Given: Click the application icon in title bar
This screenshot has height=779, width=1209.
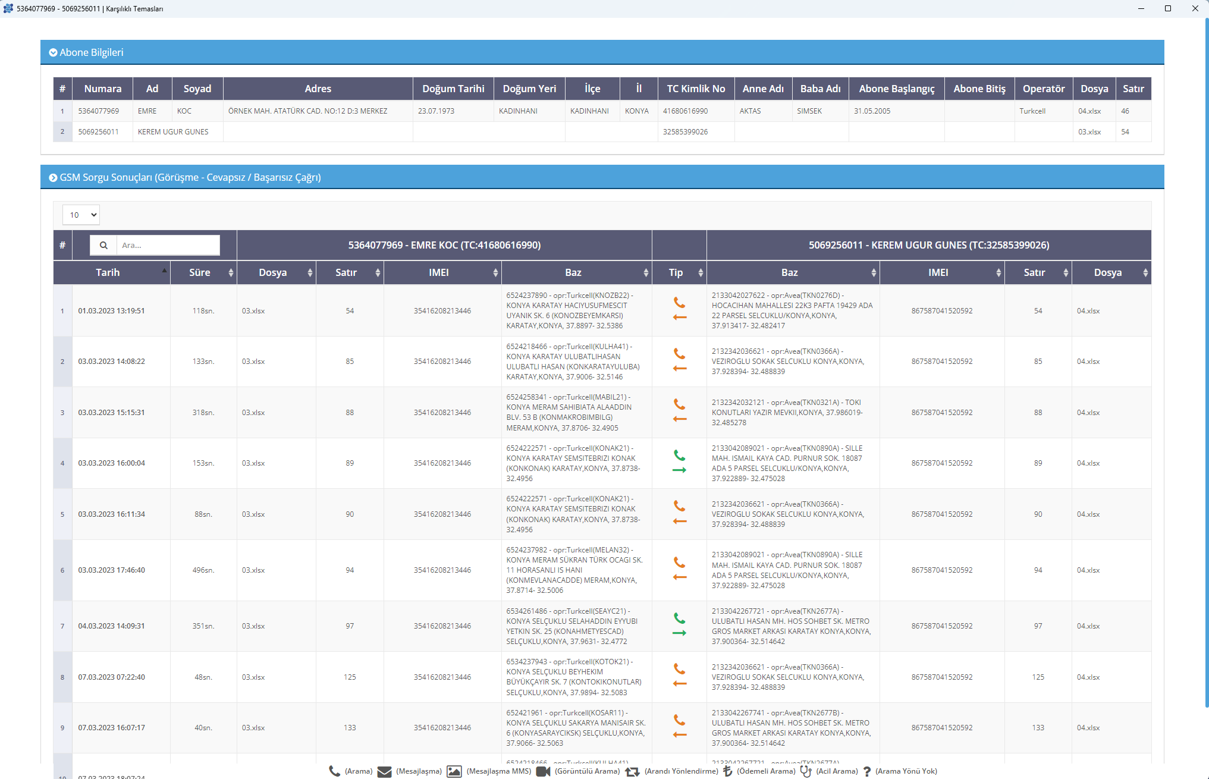Looking at the screenshot, I should click(8, 8).
